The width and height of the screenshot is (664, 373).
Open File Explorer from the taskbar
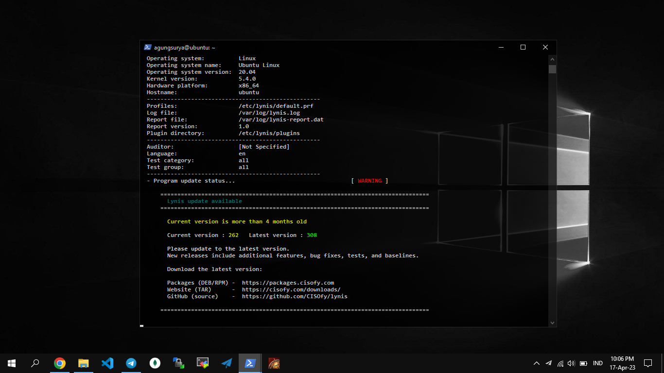(x=84, y=363)
